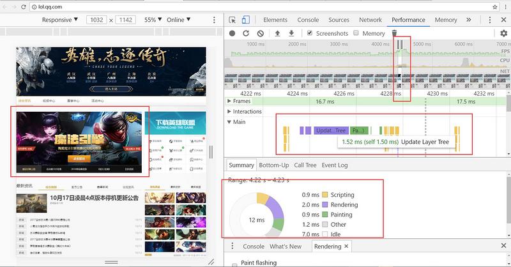Collapse the Main track
The image size is (511, 267).
229,122
